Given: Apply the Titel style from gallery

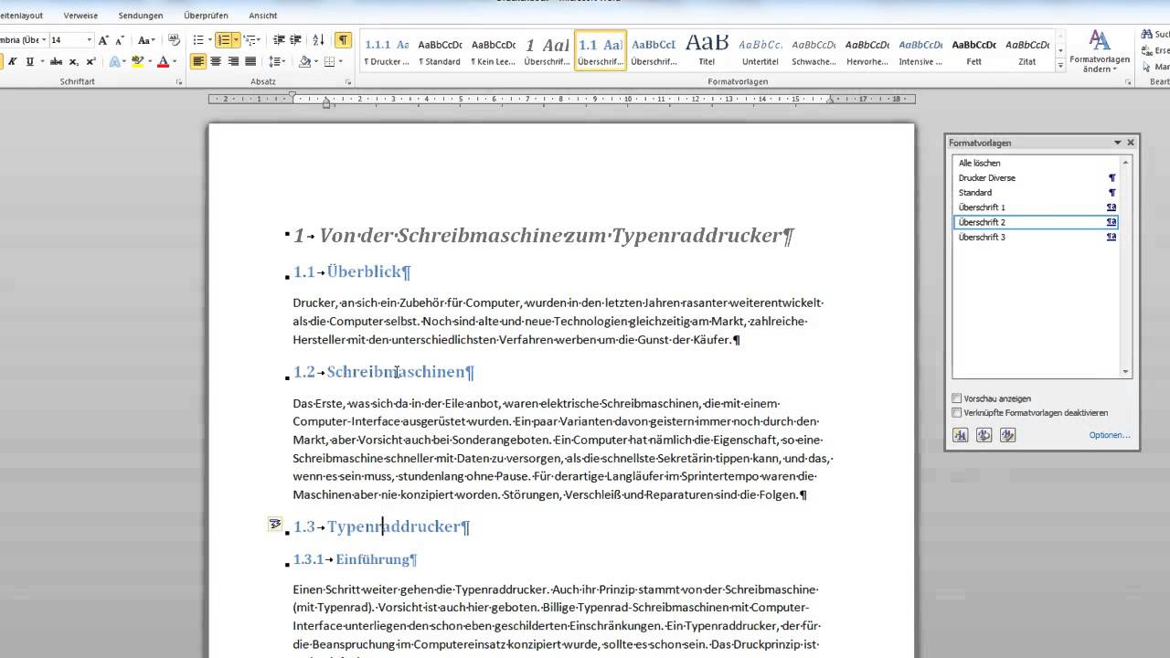Looking at the screenshot, I should 707,49.
